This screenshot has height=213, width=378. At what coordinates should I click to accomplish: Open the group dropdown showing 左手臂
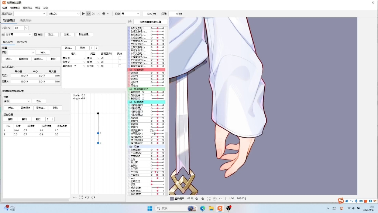pyautogui.click(x=18, y=34)
